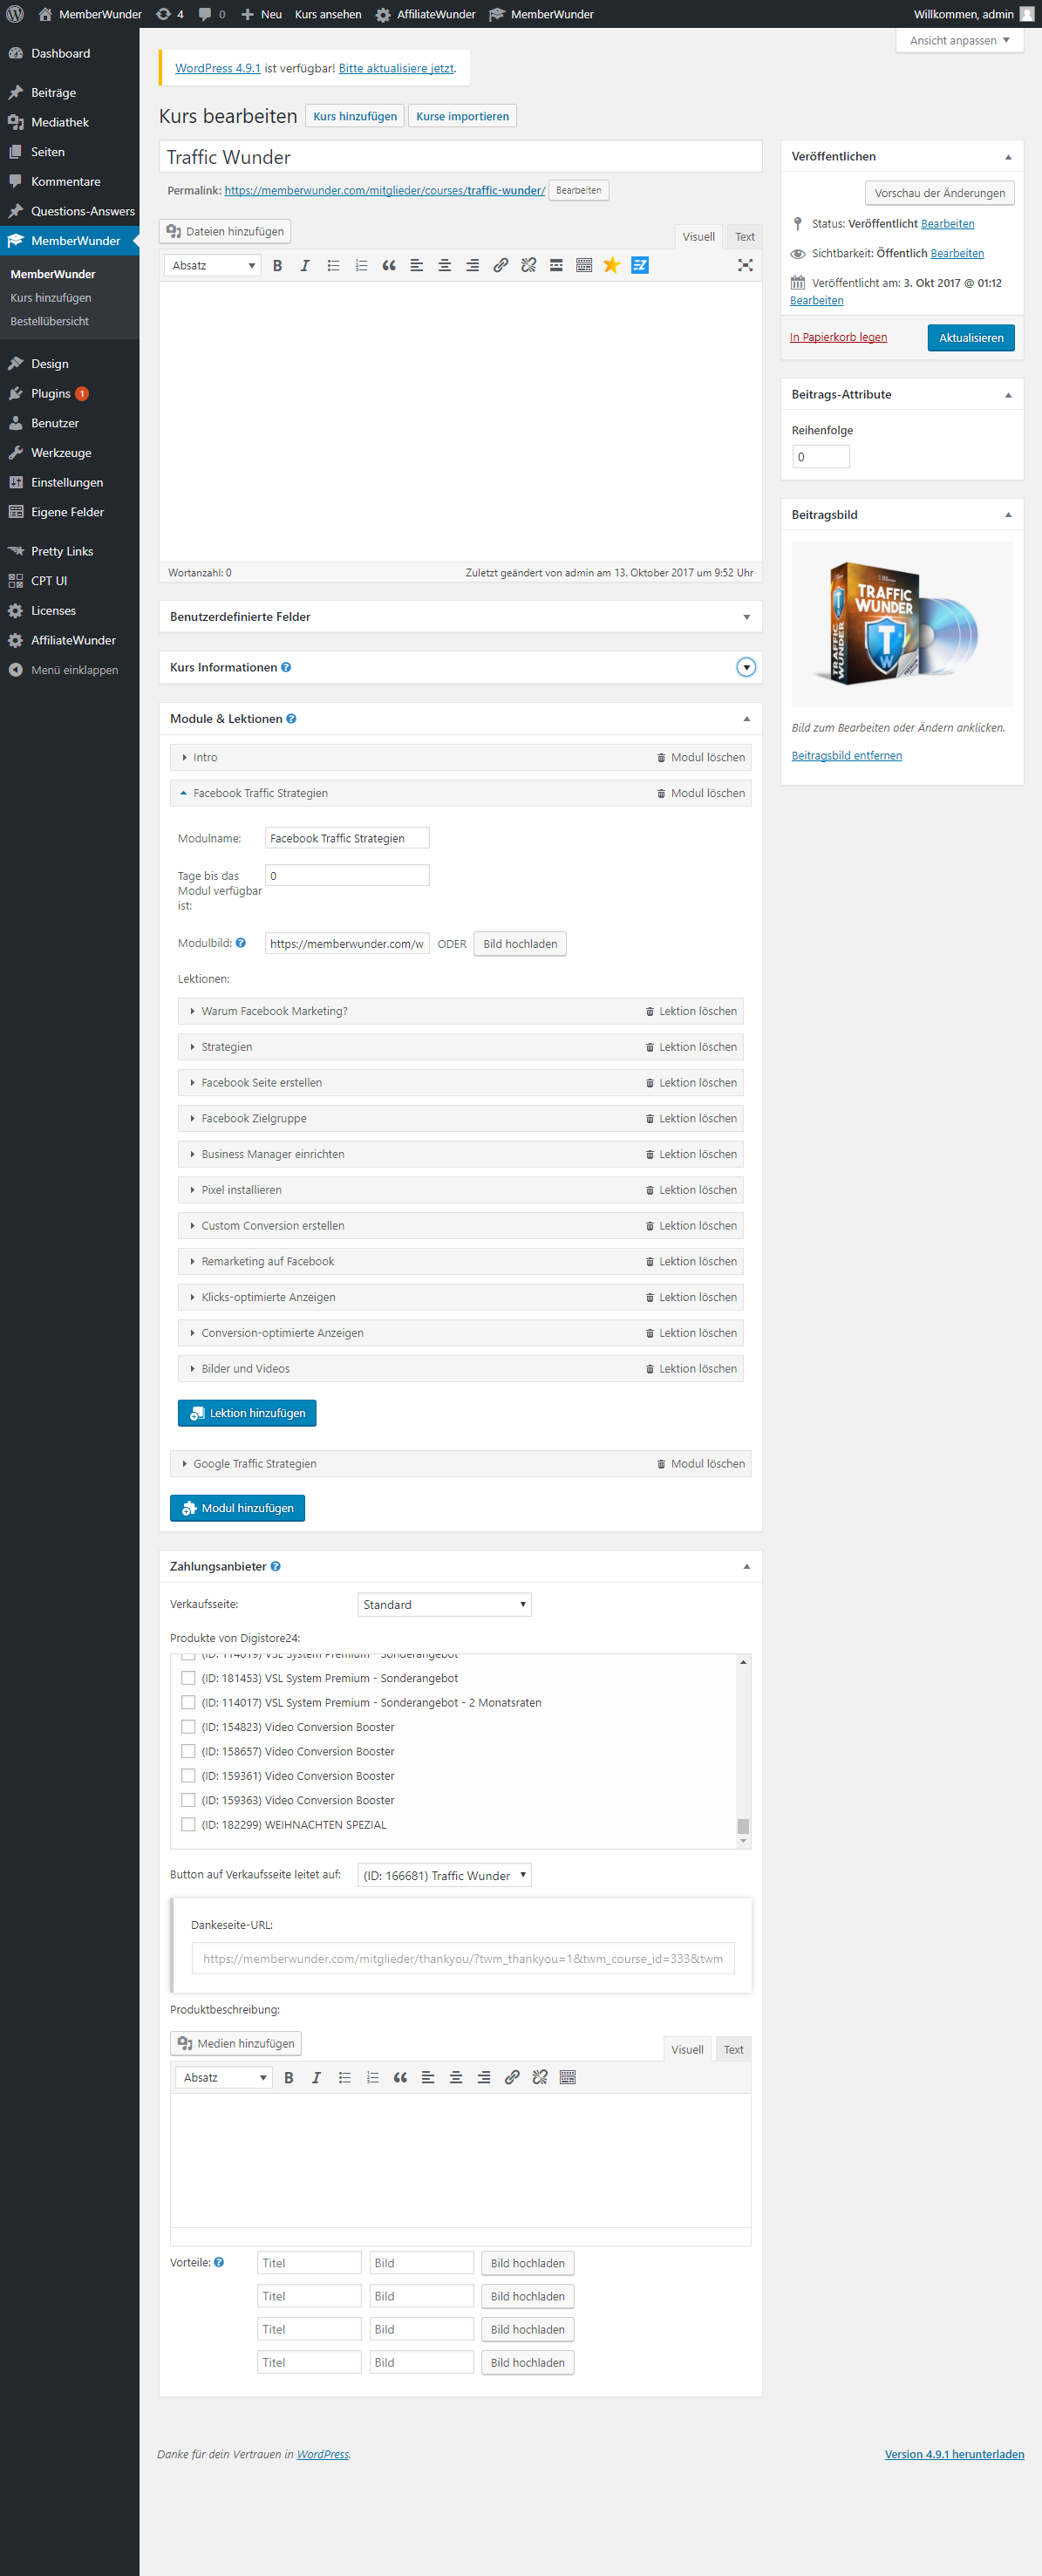Click the Reihenfolge number field
This screenshot has width=1042, height=2576.
[821, 457]
